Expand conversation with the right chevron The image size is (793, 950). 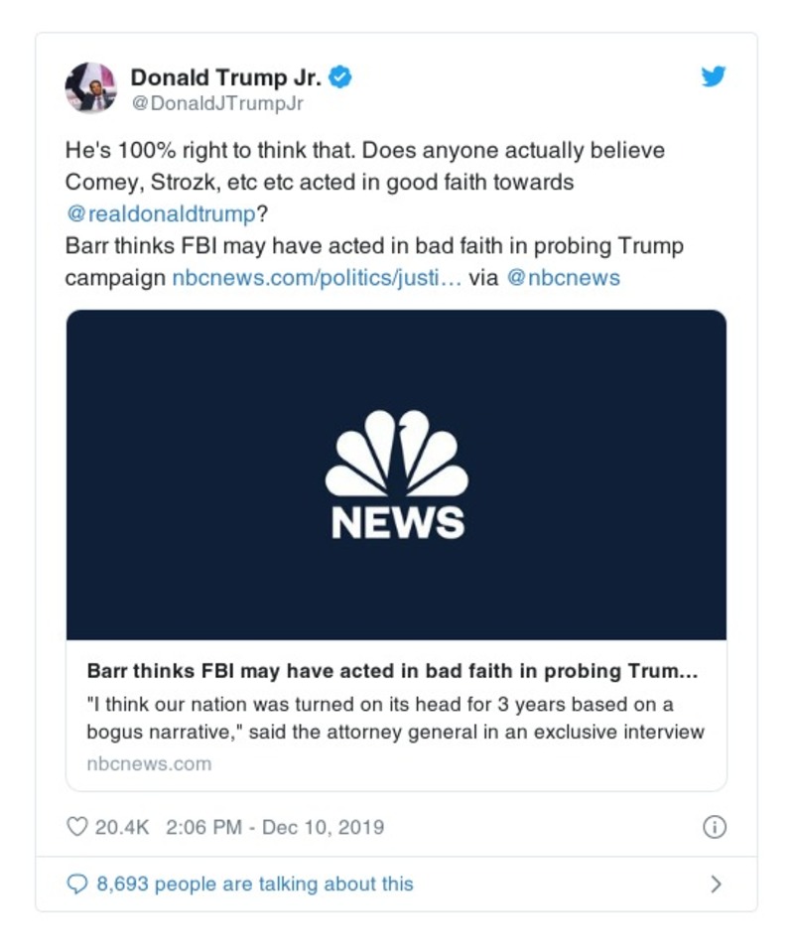[x=717, y=883]
